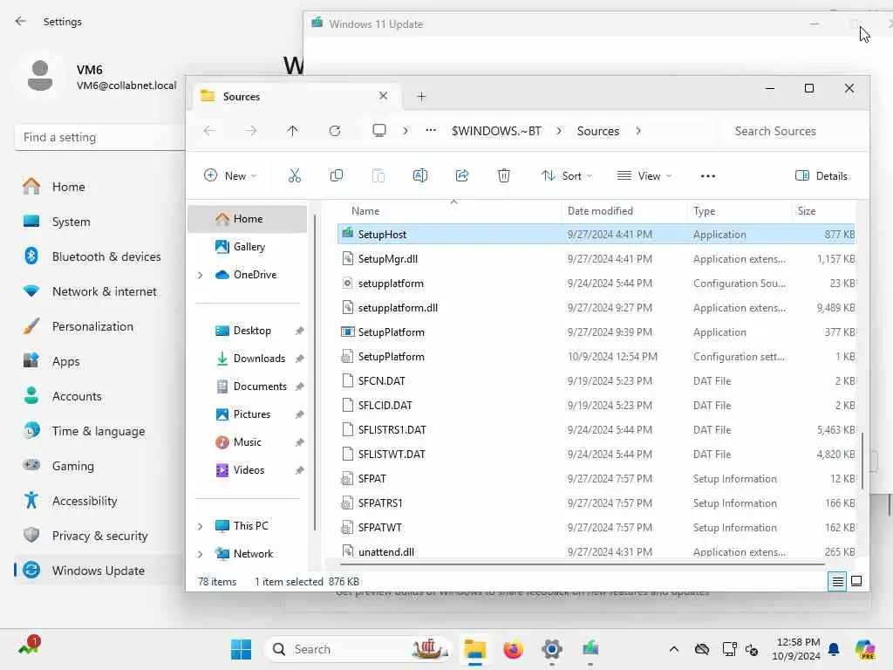This screenshot has height=670, width=893.
Task: Add a new Explorer tab with plus icon
Action: point(421,96)
